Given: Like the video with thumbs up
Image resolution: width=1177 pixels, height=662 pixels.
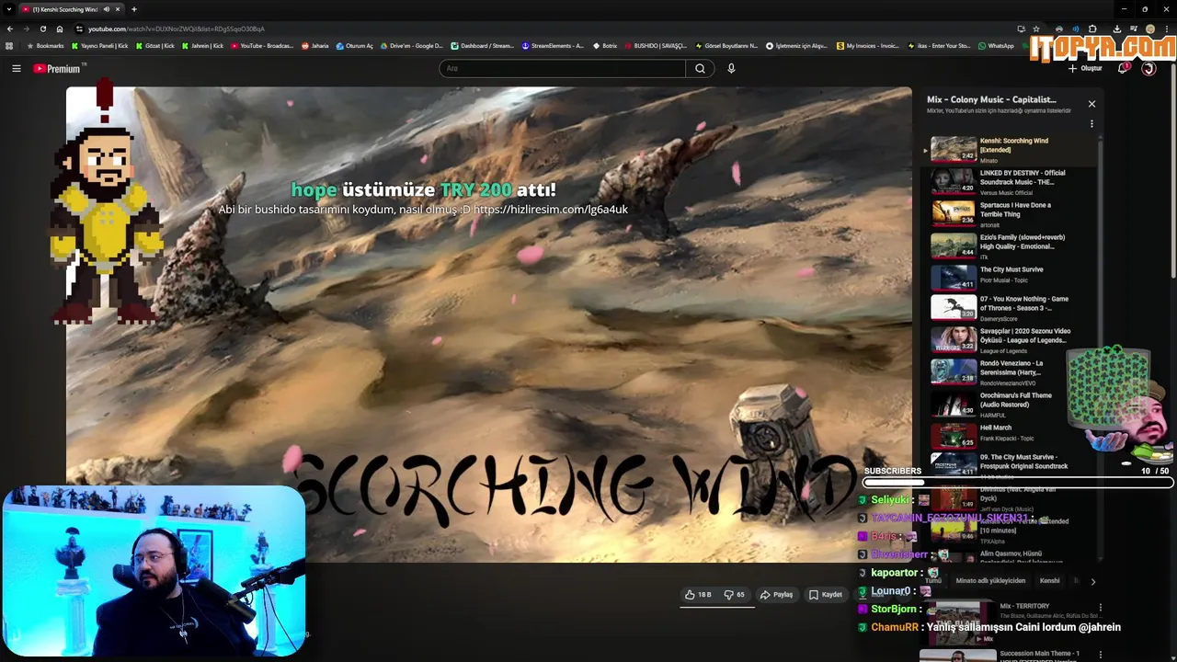Looking at the screenshot, I should [698, 595].
